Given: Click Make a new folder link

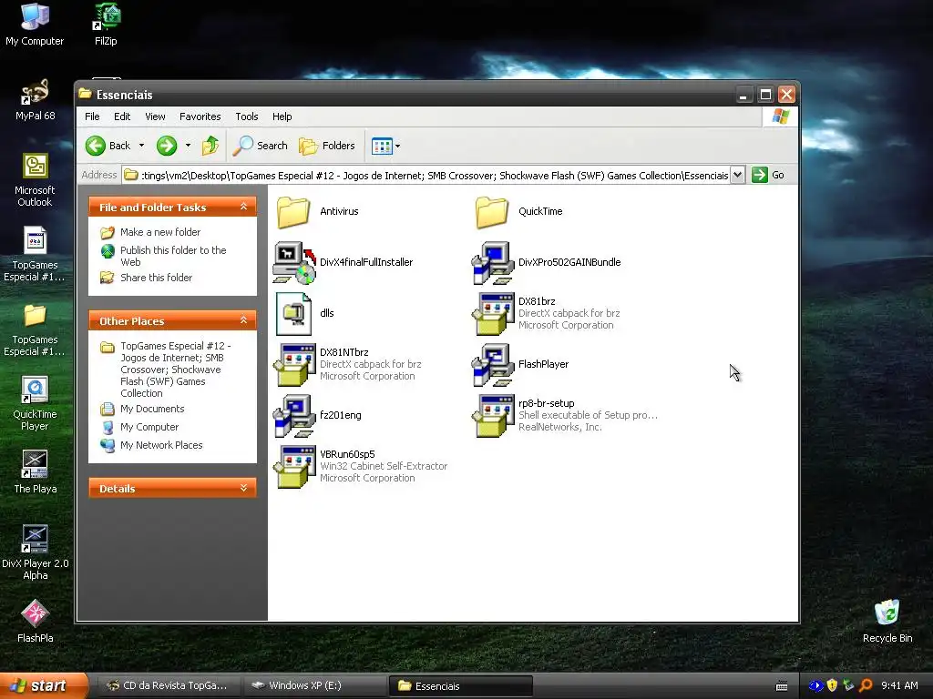Looking at the screenshot, I should (x=160, y=232).
